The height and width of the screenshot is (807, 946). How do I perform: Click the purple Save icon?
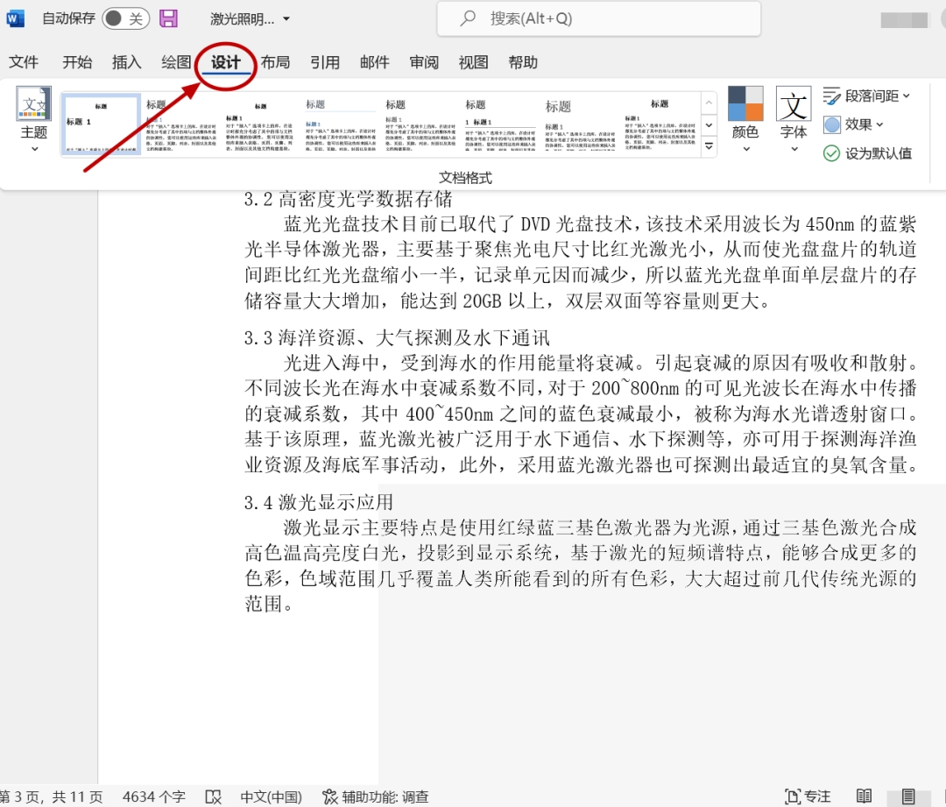tap(169, 18)
